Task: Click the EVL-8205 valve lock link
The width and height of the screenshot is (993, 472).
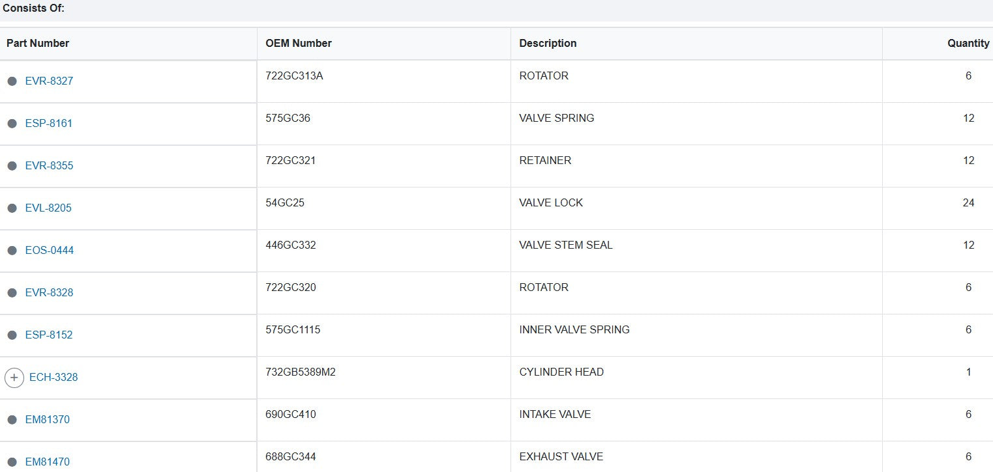Action: pos(48,208)
